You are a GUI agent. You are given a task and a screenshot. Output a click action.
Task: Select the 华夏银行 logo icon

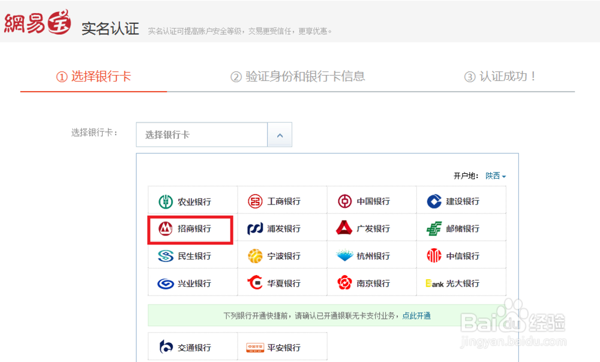[x=255, y=283]
